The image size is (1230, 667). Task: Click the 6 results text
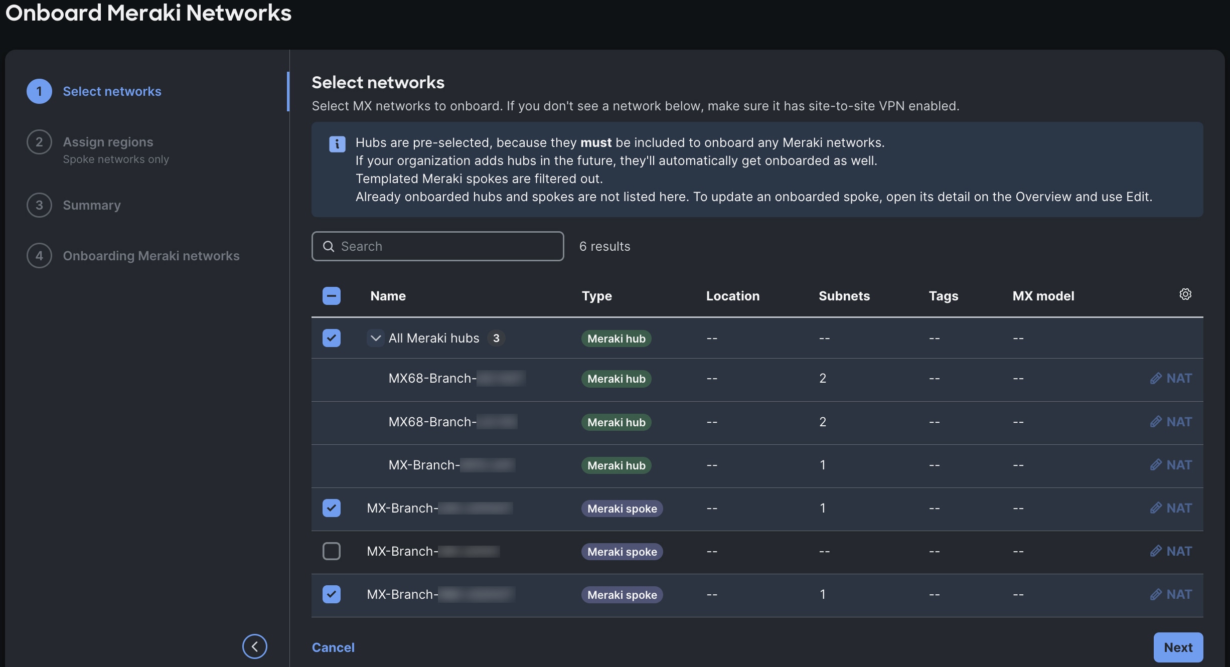[604, 246]
